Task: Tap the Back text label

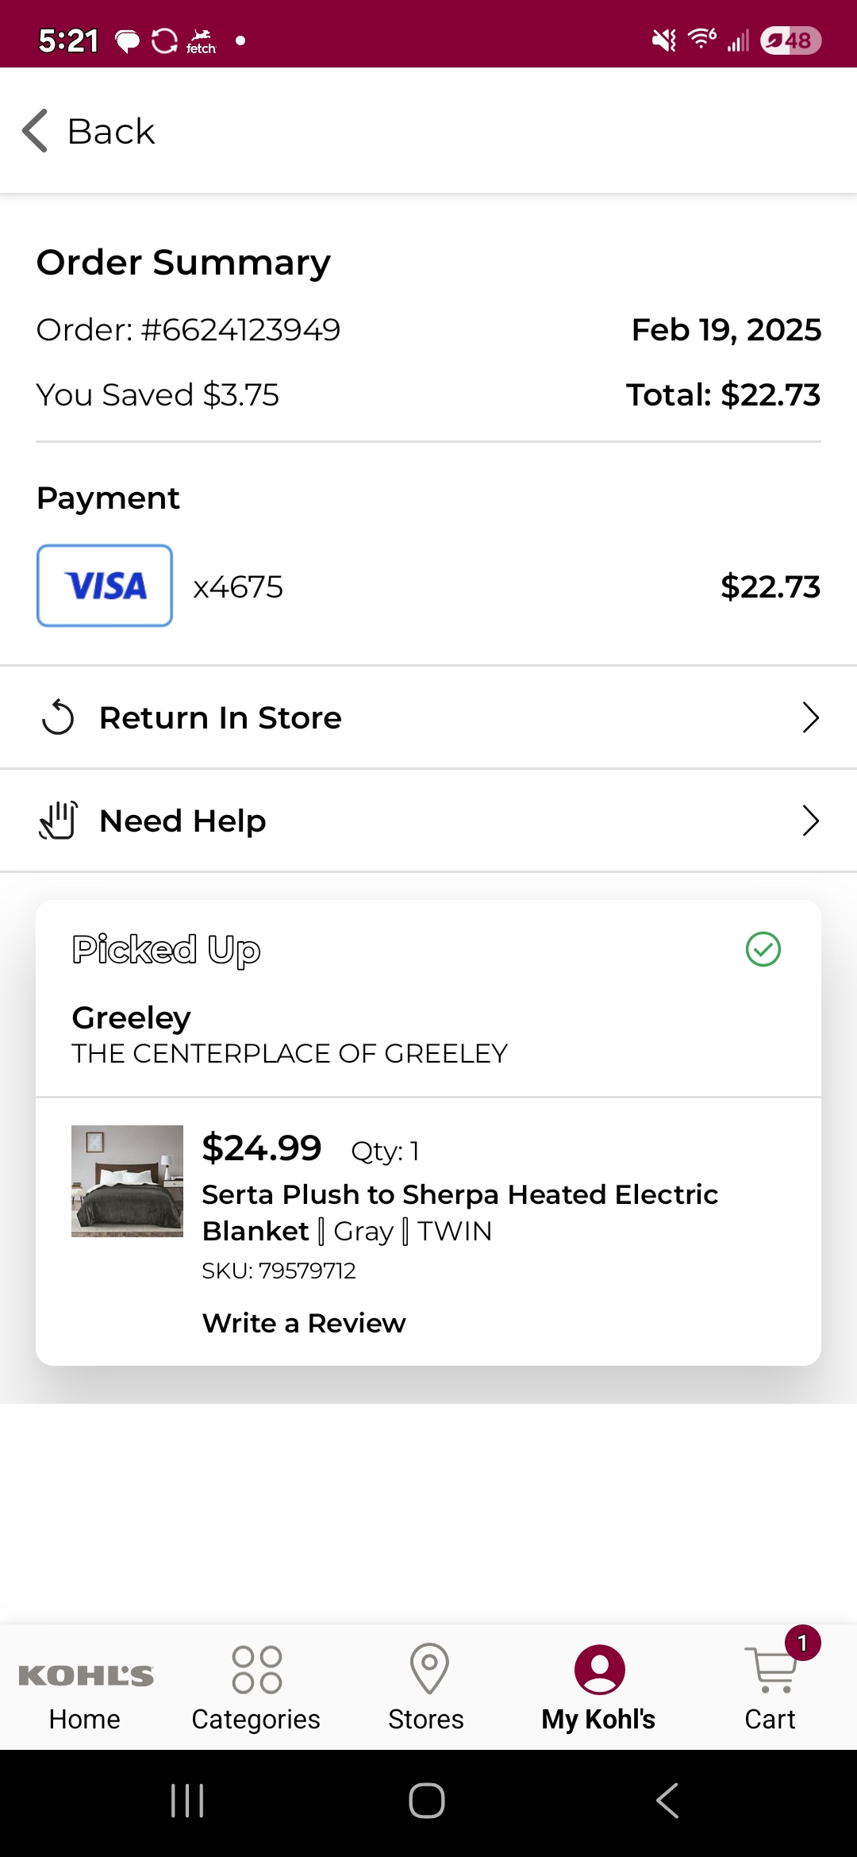Action: [111, 131]
